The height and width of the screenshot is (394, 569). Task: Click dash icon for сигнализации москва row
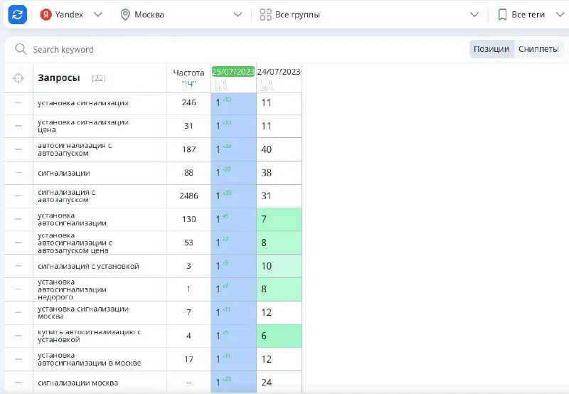click(18, 383)
